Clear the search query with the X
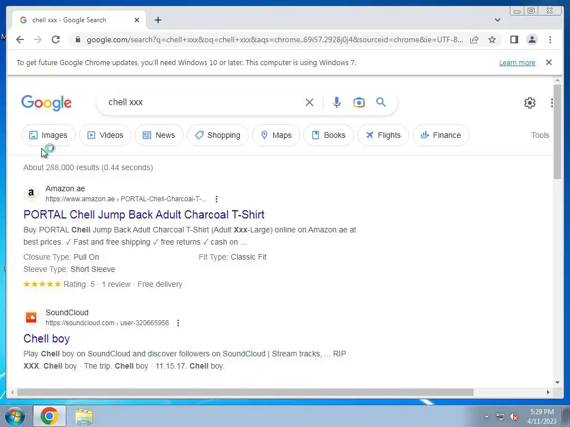 (x=309, y=102)
